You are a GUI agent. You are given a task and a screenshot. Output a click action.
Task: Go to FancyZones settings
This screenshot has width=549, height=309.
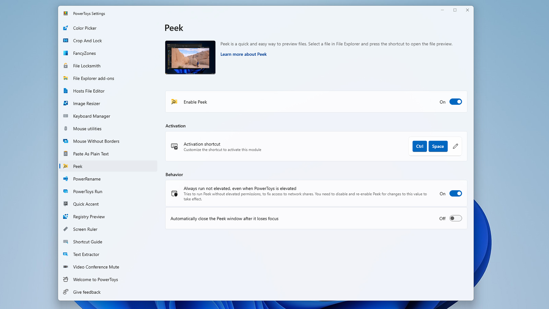108,53
